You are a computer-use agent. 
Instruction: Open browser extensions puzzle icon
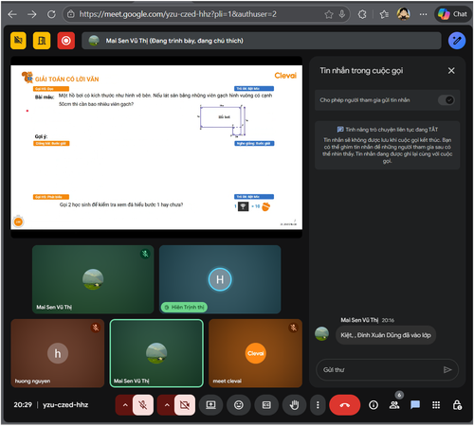(362, 14)
